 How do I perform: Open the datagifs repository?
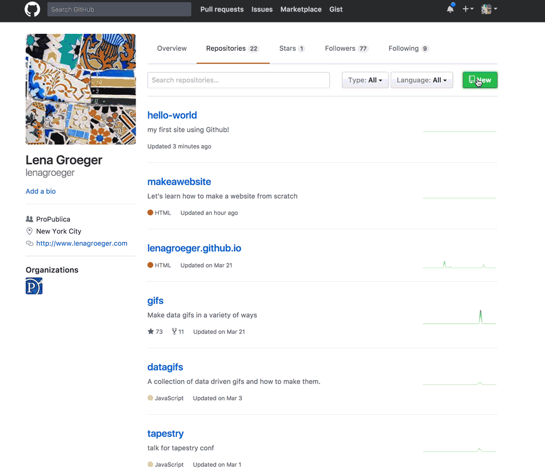point(165,367)
